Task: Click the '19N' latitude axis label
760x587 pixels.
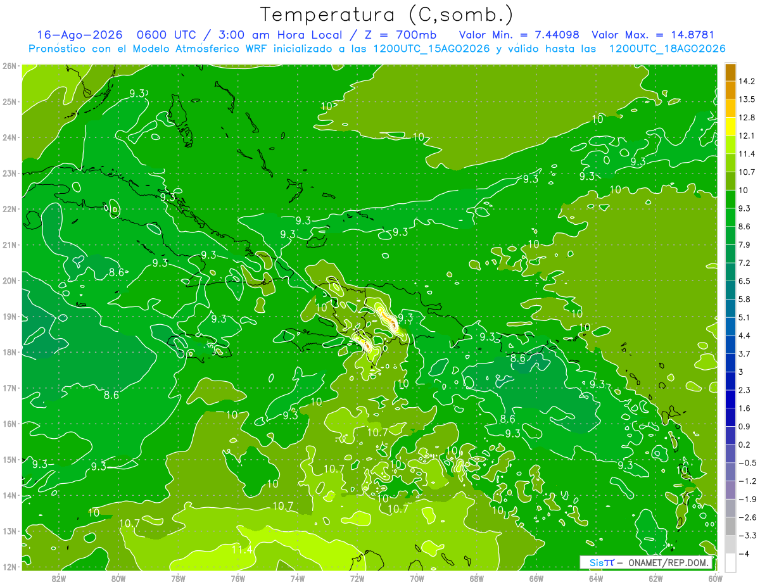Action: (x=9, y=316)
